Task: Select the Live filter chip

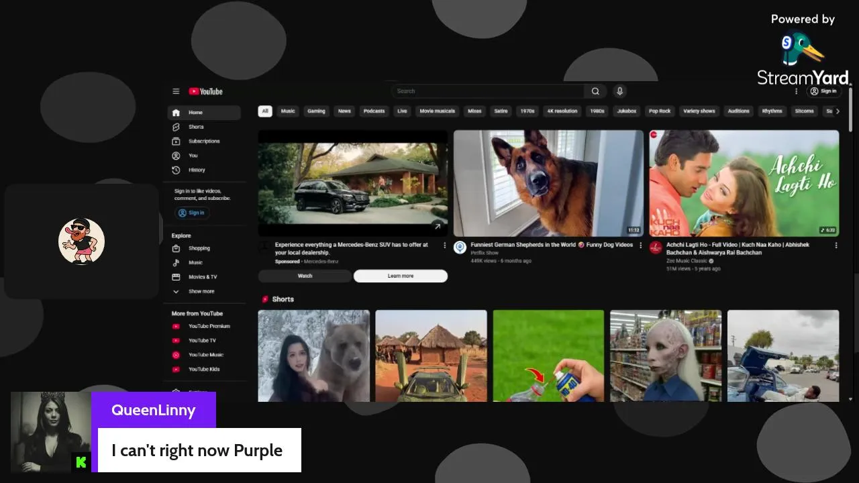Action: coord(402,111)
